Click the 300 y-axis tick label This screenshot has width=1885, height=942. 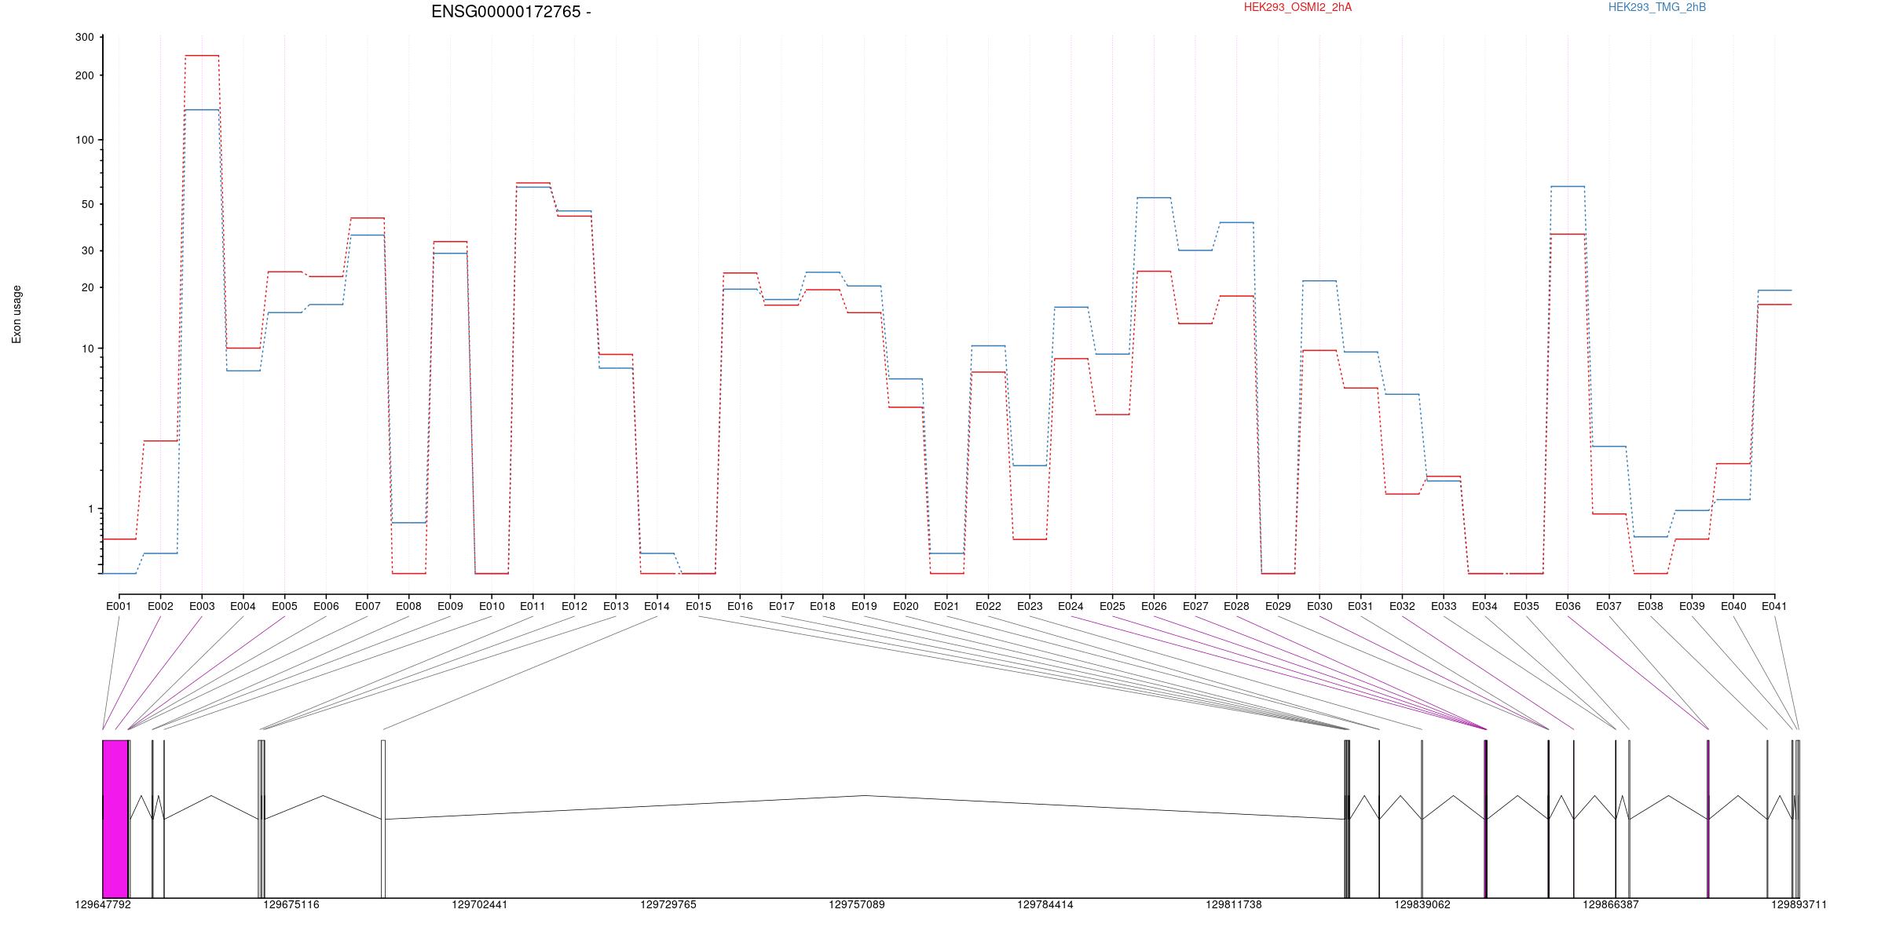click(84, 38)
